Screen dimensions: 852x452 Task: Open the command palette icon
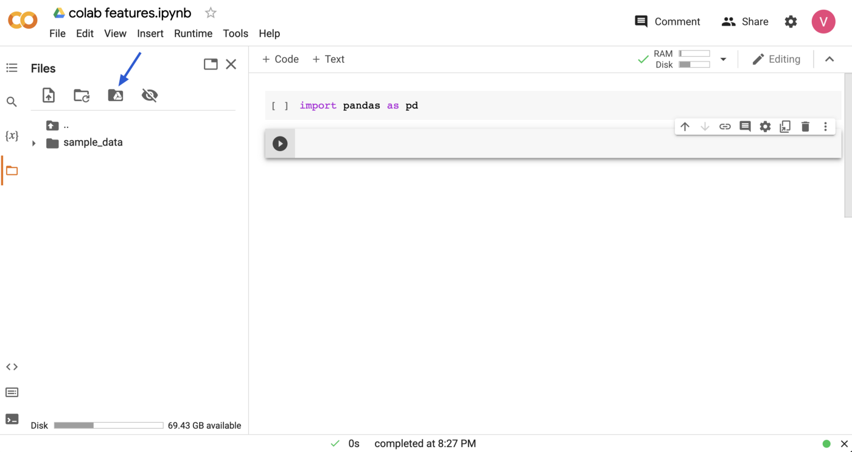[x=12, y=392]
